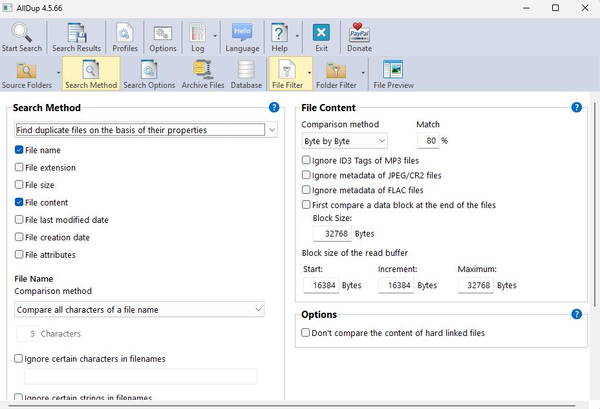Click the PayPal Donate icon
Image resolution: width=600 pixels, height=409 pixels.
coord(359,32)
